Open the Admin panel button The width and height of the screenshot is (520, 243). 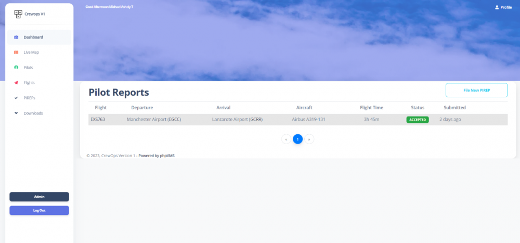[x=39, y=197]
